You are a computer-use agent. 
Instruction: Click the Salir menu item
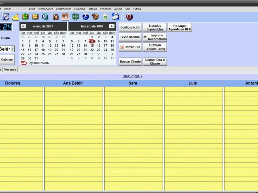127,9
